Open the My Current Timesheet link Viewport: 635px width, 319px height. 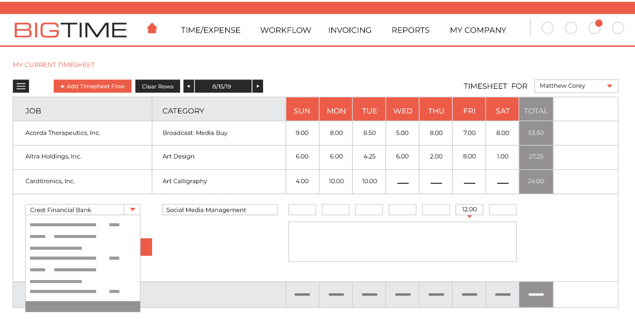[x=54, y=65]
